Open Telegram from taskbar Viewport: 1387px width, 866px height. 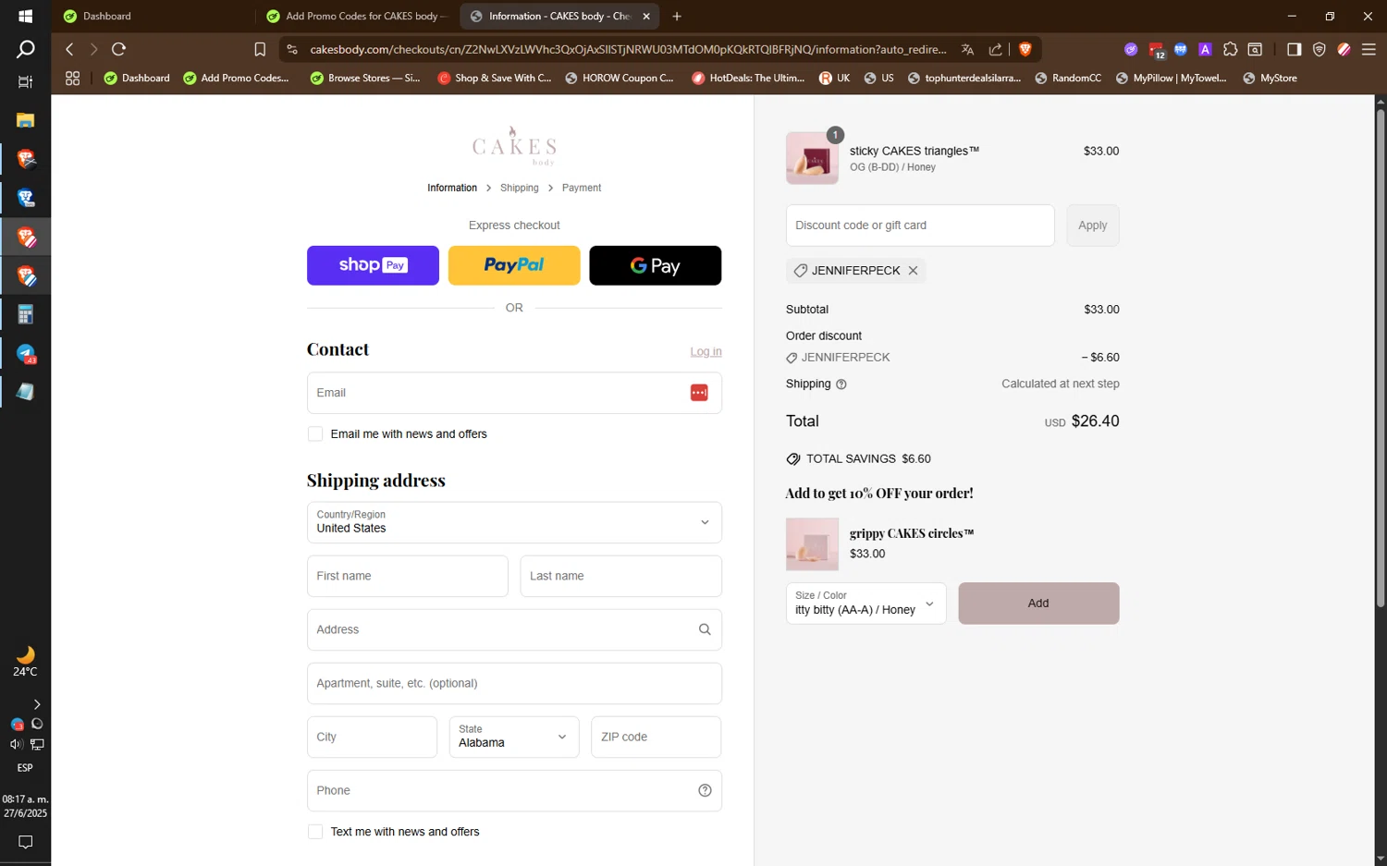point(25,354)
